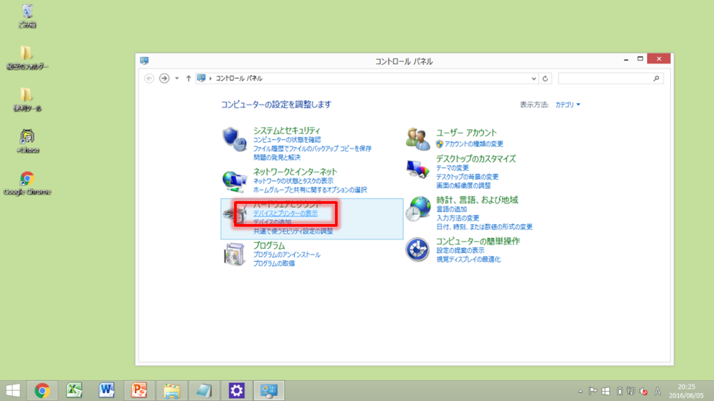
Task: Click the Clock, Language, and Region icon
Action: [418, 210]
